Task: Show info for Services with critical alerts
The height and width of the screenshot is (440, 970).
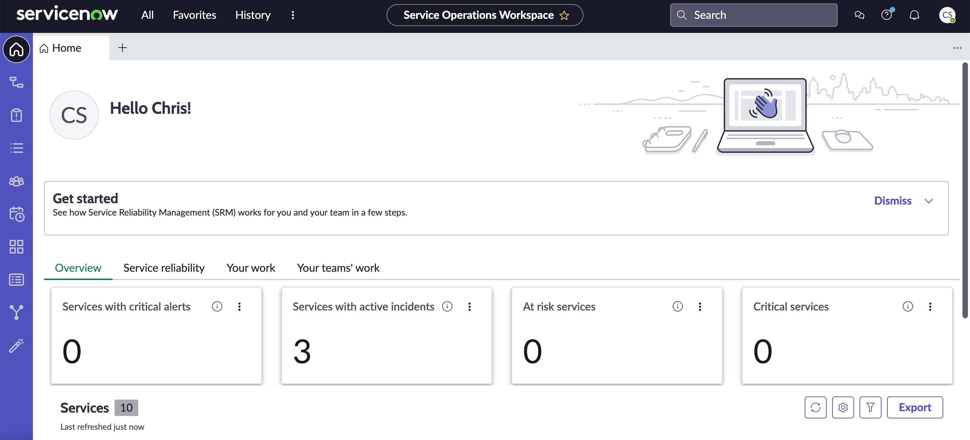Action: [217, 306]
